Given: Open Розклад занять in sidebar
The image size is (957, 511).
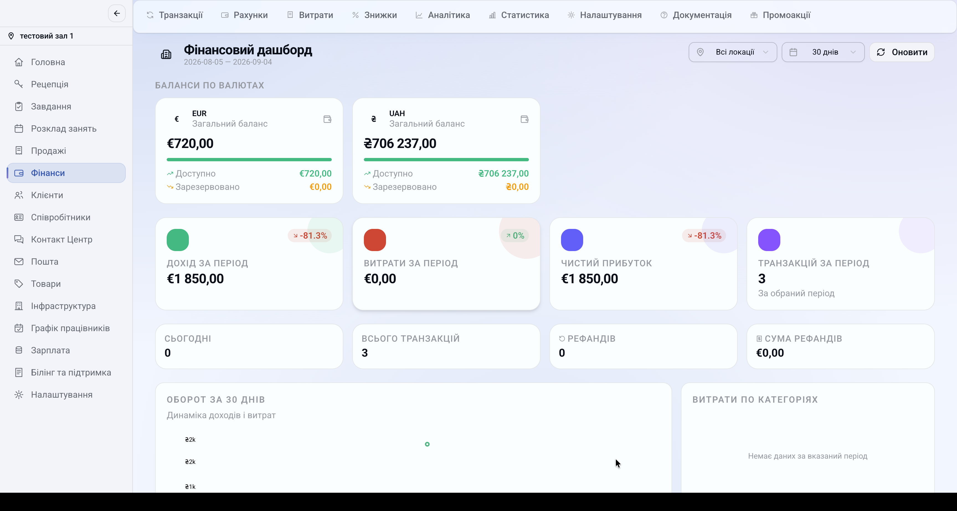Looking at the screenshot, I should [66, 129].
